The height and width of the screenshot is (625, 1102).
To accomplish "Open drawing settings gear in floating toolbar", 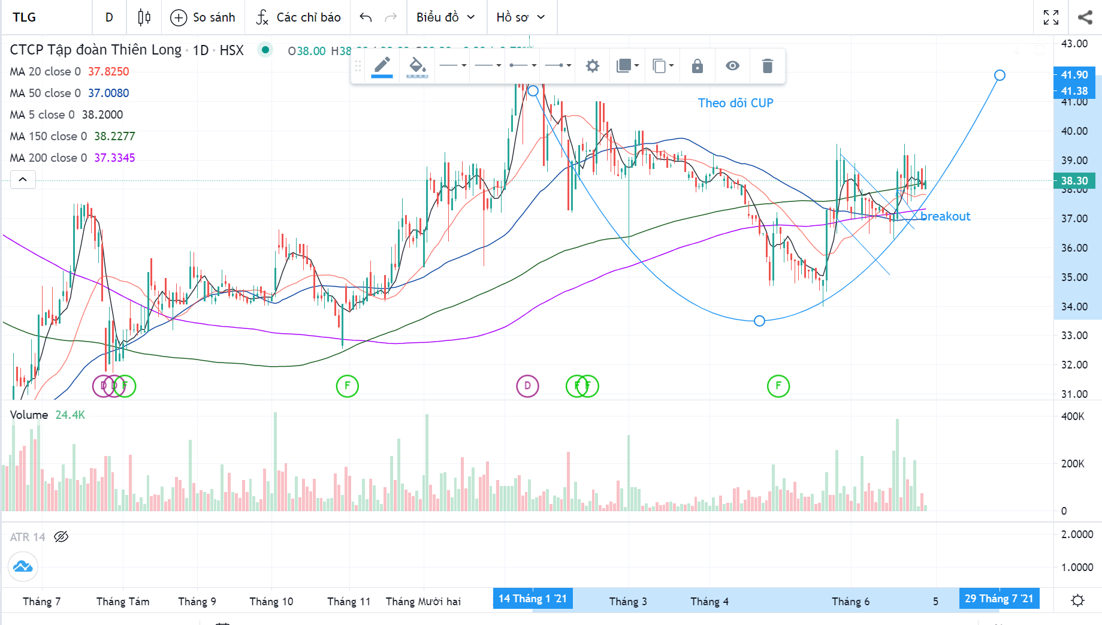I will [x=592, y=66].
